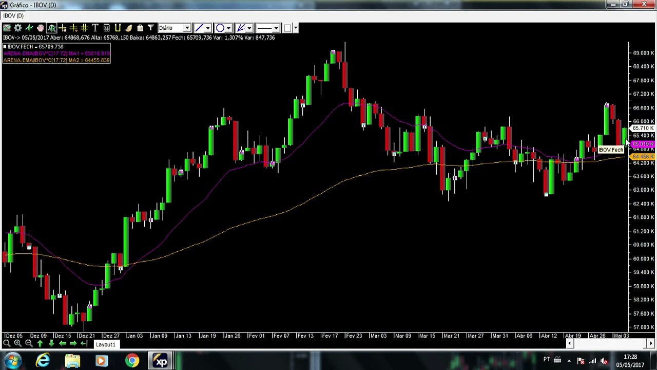The width and height of the screenshot is (657, 370).
Task: Click the Action Center flag icon
Action: [x=581, y=361]
